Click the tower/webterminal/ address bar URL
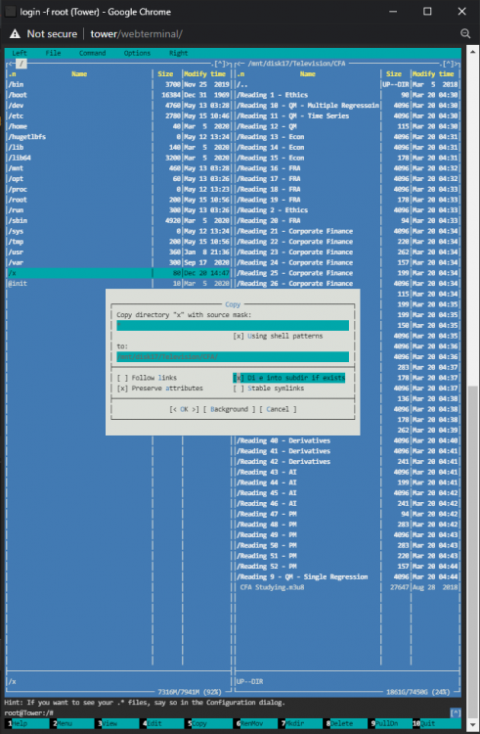This screenshot has width=480, height=734. point(137,33)
